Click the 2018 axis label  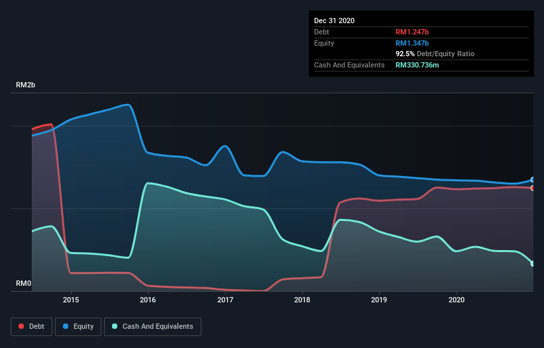click(x=302, y=300)
